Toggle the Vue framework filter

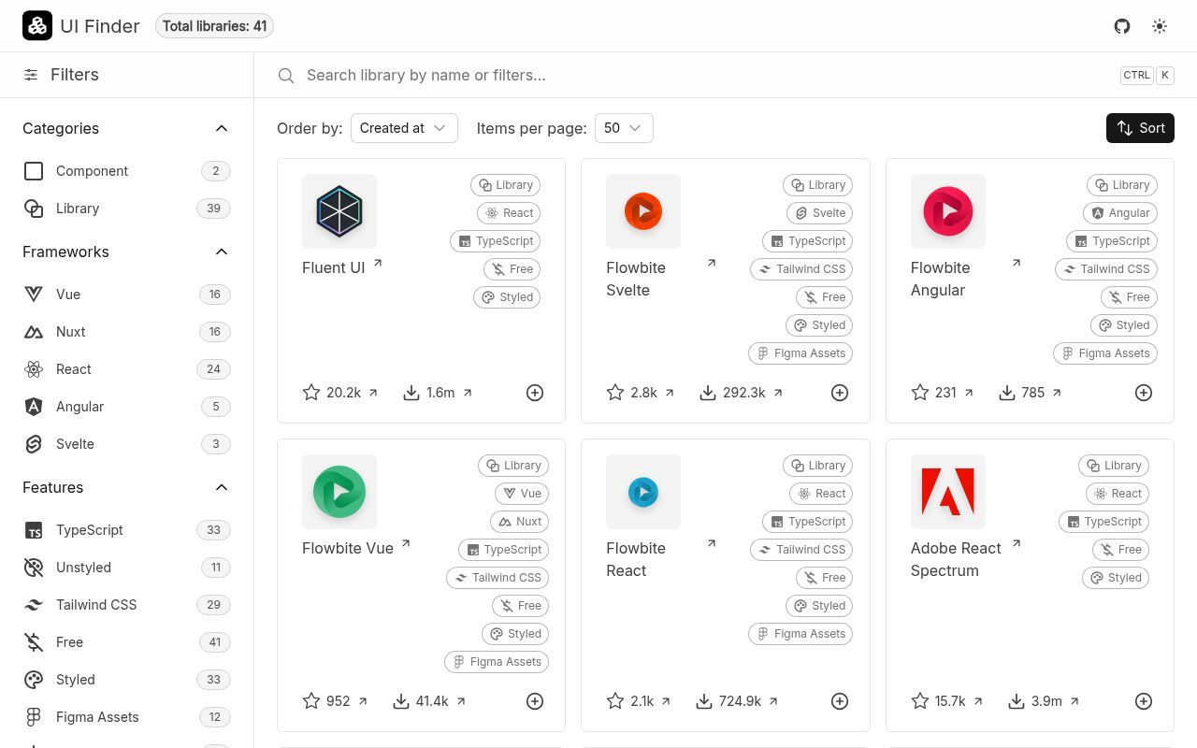pos(126,295)
